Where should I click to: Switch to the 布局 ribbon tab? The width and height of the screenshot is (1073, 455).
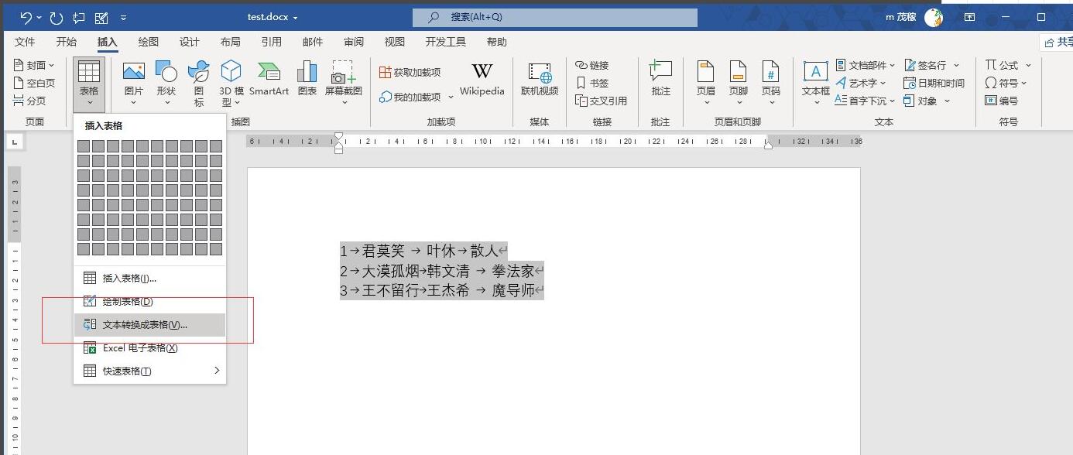point(230,42)
